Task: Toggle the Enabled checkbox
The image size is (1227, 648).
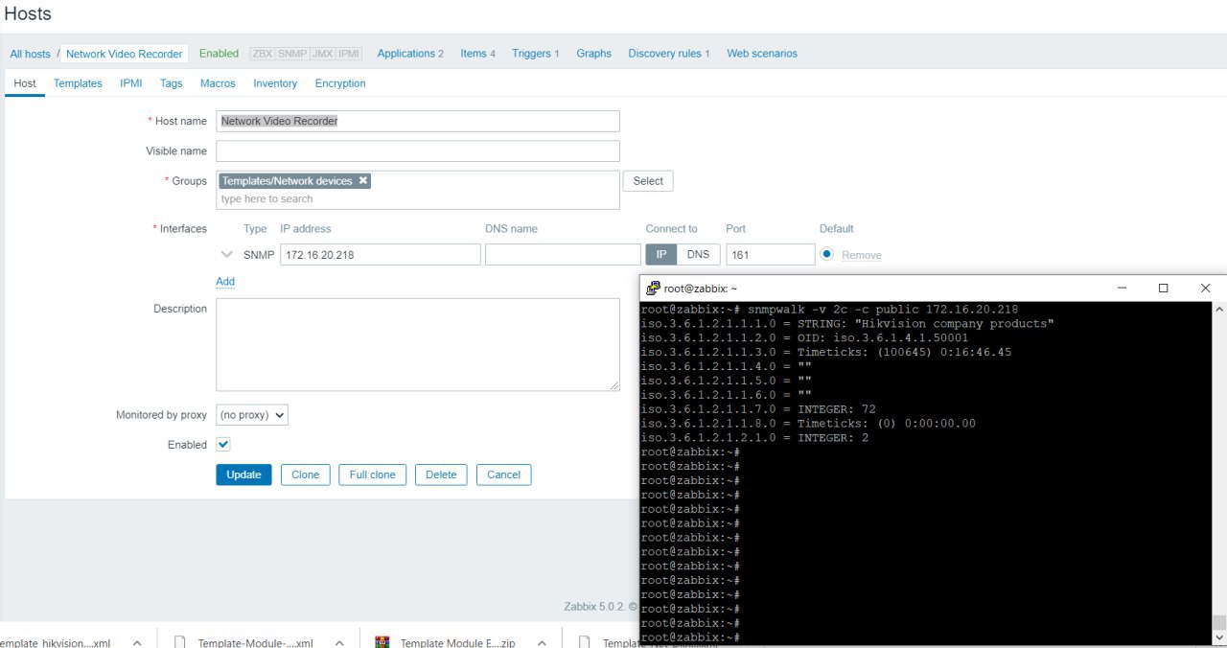Action: click(x=223, y=445)
